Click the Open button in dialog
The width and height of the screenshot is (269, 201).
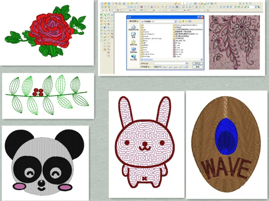(198, 64)
